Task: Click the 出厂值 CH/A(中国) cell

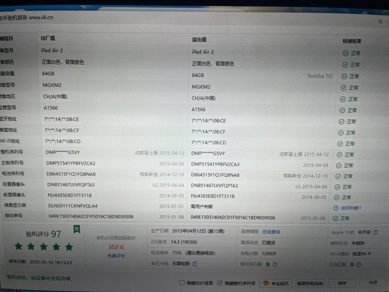Action: 55,97
